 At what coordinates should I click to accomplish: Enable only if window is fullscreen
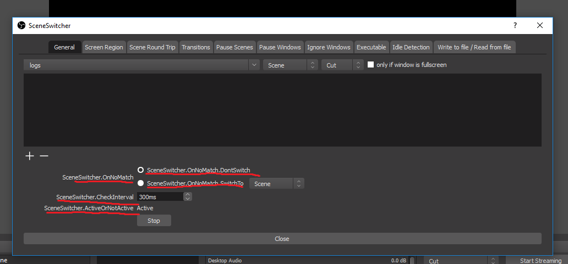pyautogui.click(x=370, y=65)
